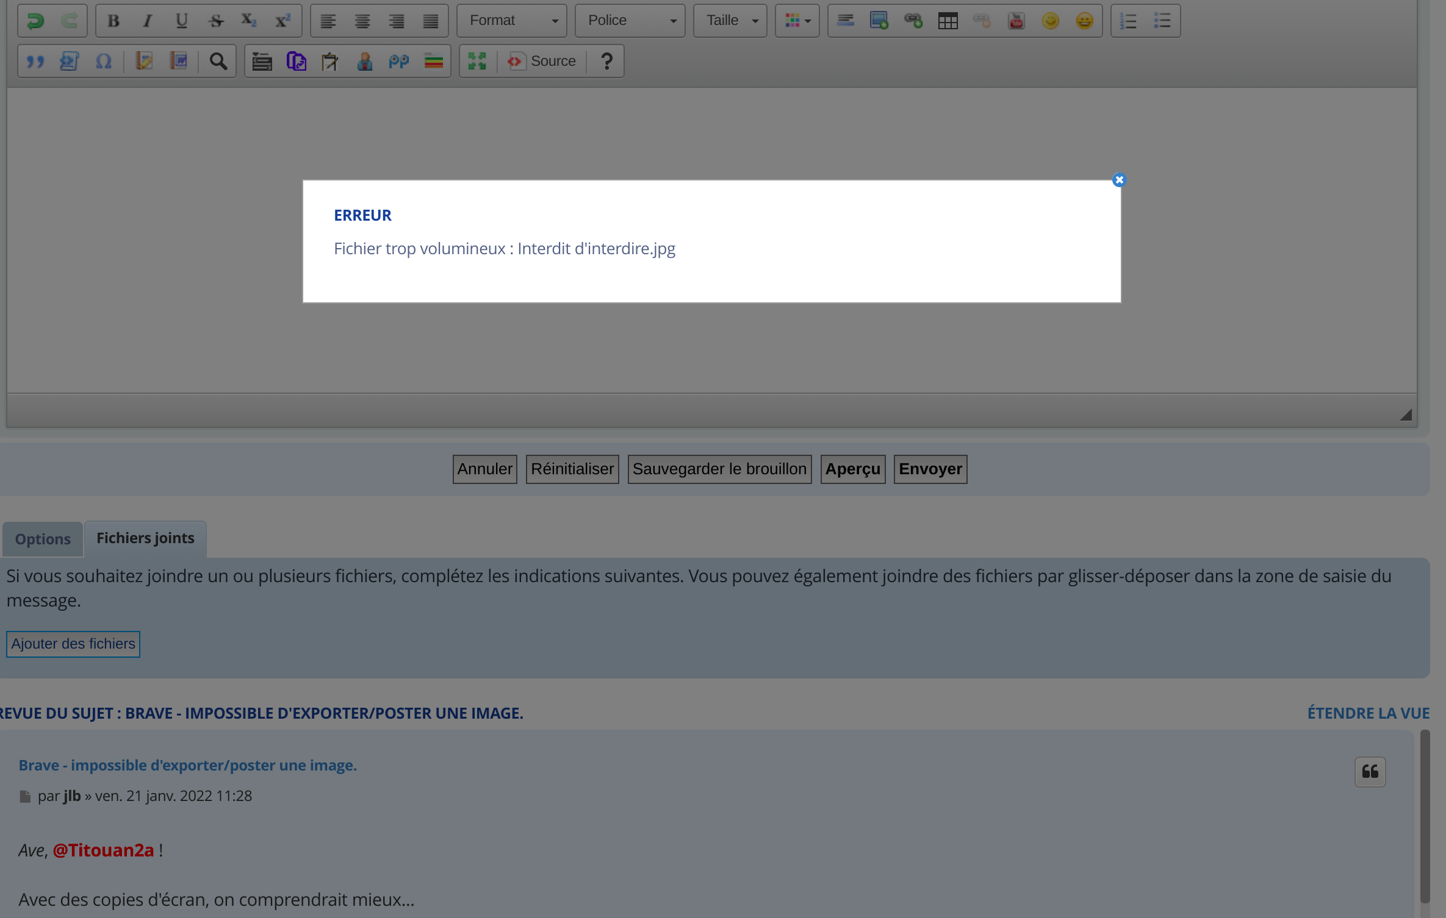Insert a YouTube video

point(1016,21)
